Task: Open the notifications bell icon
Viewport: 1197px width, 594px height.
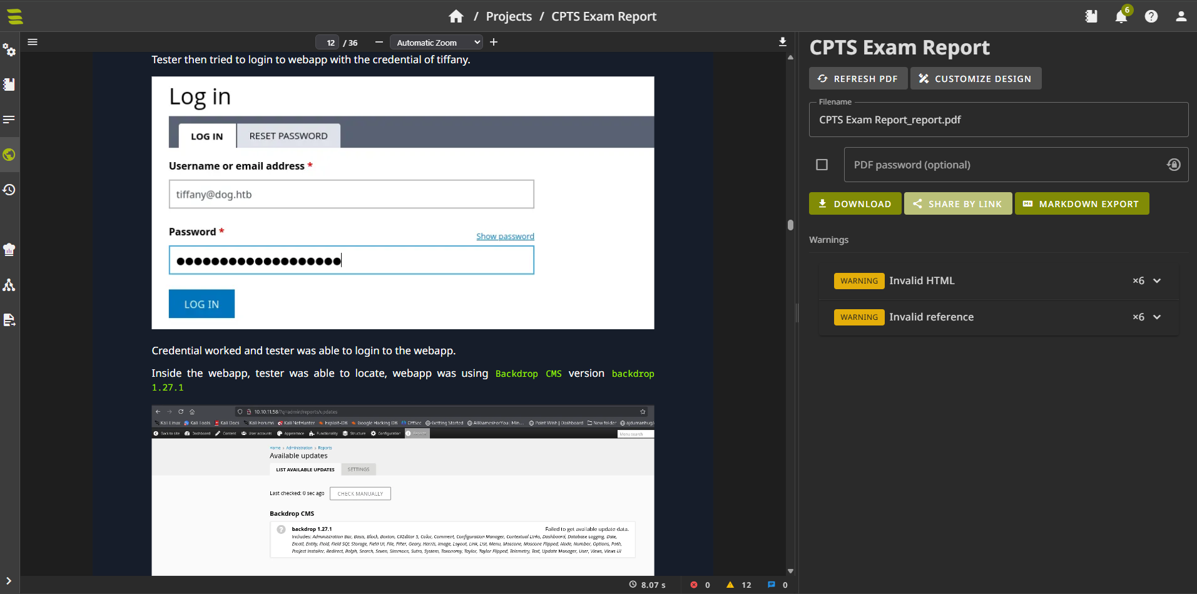Action: (x=1121, y=16)
